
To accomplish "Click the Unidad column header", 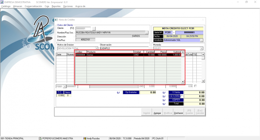I will click(x=139, y=52).
